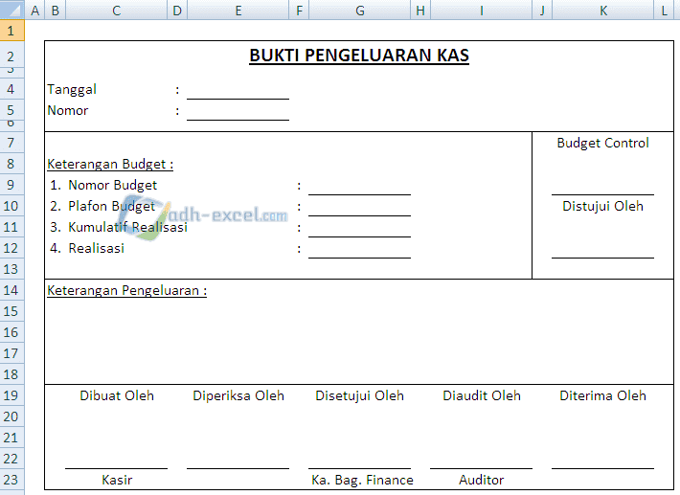Click the Distujui Oleh label
Image resolution: width=680 pixels, height=495 pixels.
pos(602,206)
